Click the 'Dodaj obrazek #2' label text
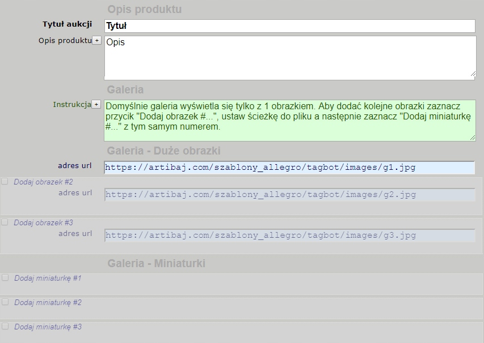484x343 pixels. click(x=43, y=182)
